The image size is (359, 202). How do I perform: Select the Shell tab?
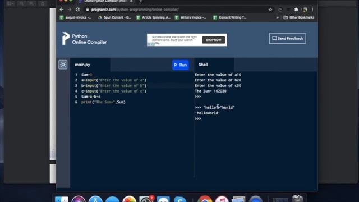point(203,65)
